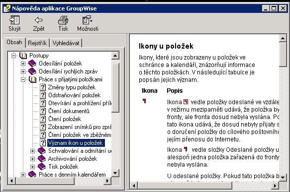Click the topic icon beside Význam ikon u položek
290x192 pixels.
point(43,143)
